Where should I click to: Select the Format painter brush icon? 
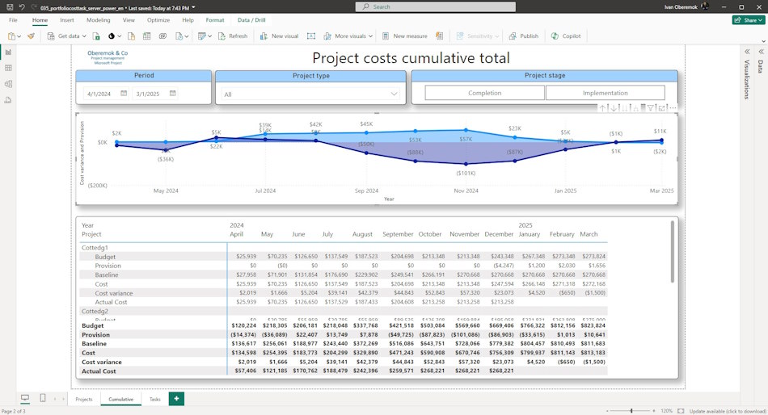coord(32,36)
